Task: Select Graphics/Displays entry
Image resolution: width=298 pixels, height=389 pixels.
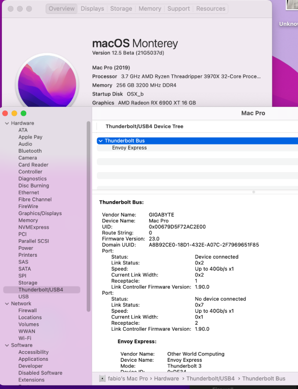Action: (40, 213)
